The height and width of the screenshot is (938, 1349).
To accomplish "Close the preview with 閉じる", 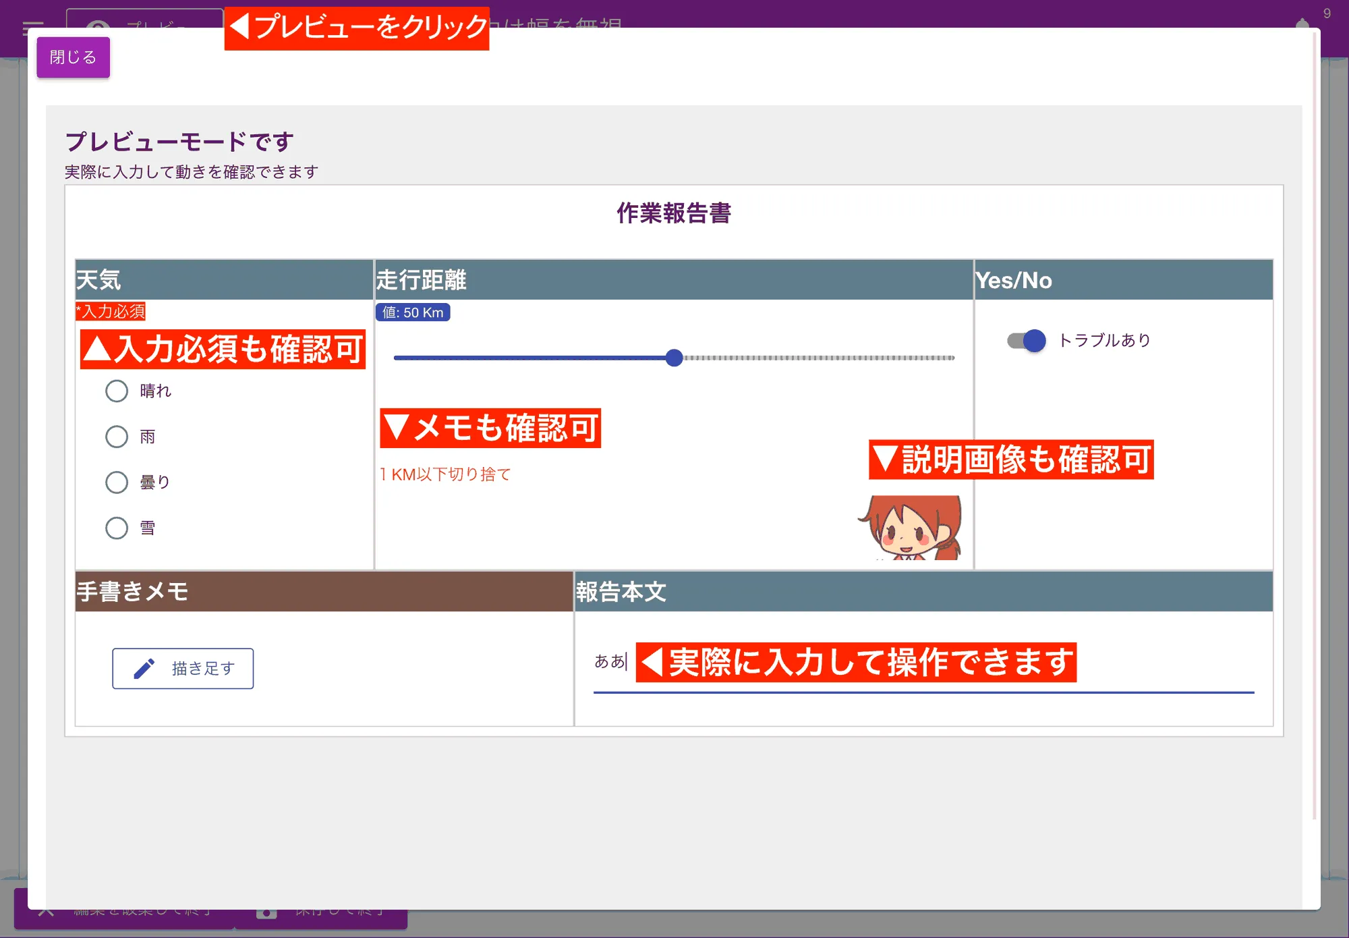I will pyautogui.click(x=72, y=57).
